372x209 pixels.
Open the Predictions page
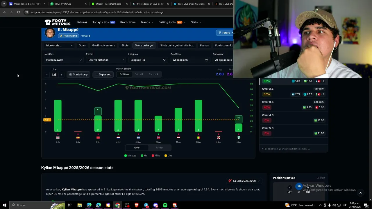[x=128, y=22]
